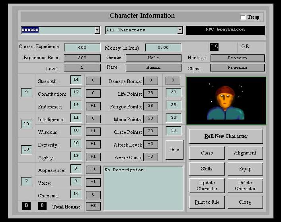Open the Skills button
The image size is (281, 222).
207,169
